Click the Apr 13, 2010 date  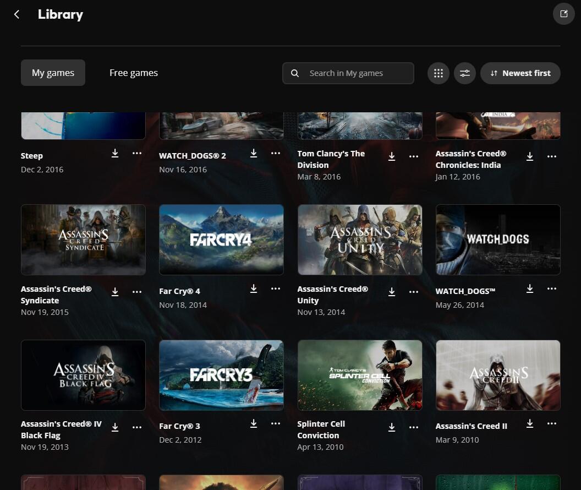click(320, 447)
